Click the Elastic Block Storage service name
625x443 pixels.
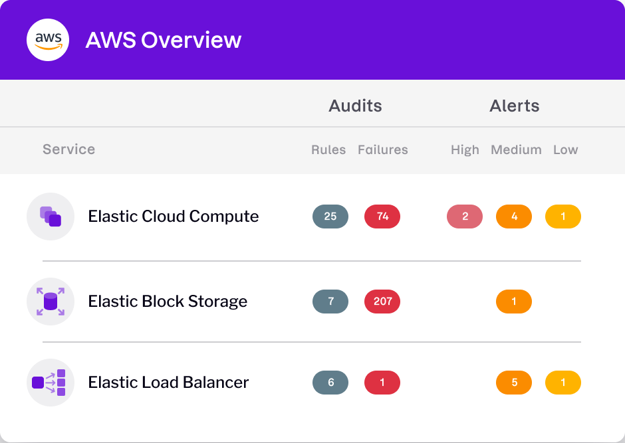(168, 301)
